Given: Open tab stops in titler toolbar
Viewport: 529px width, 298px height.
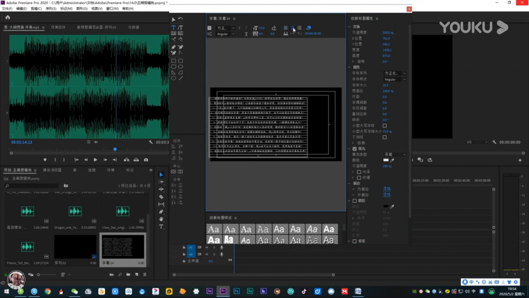Looking at the screenshot, I should (286, 34).
